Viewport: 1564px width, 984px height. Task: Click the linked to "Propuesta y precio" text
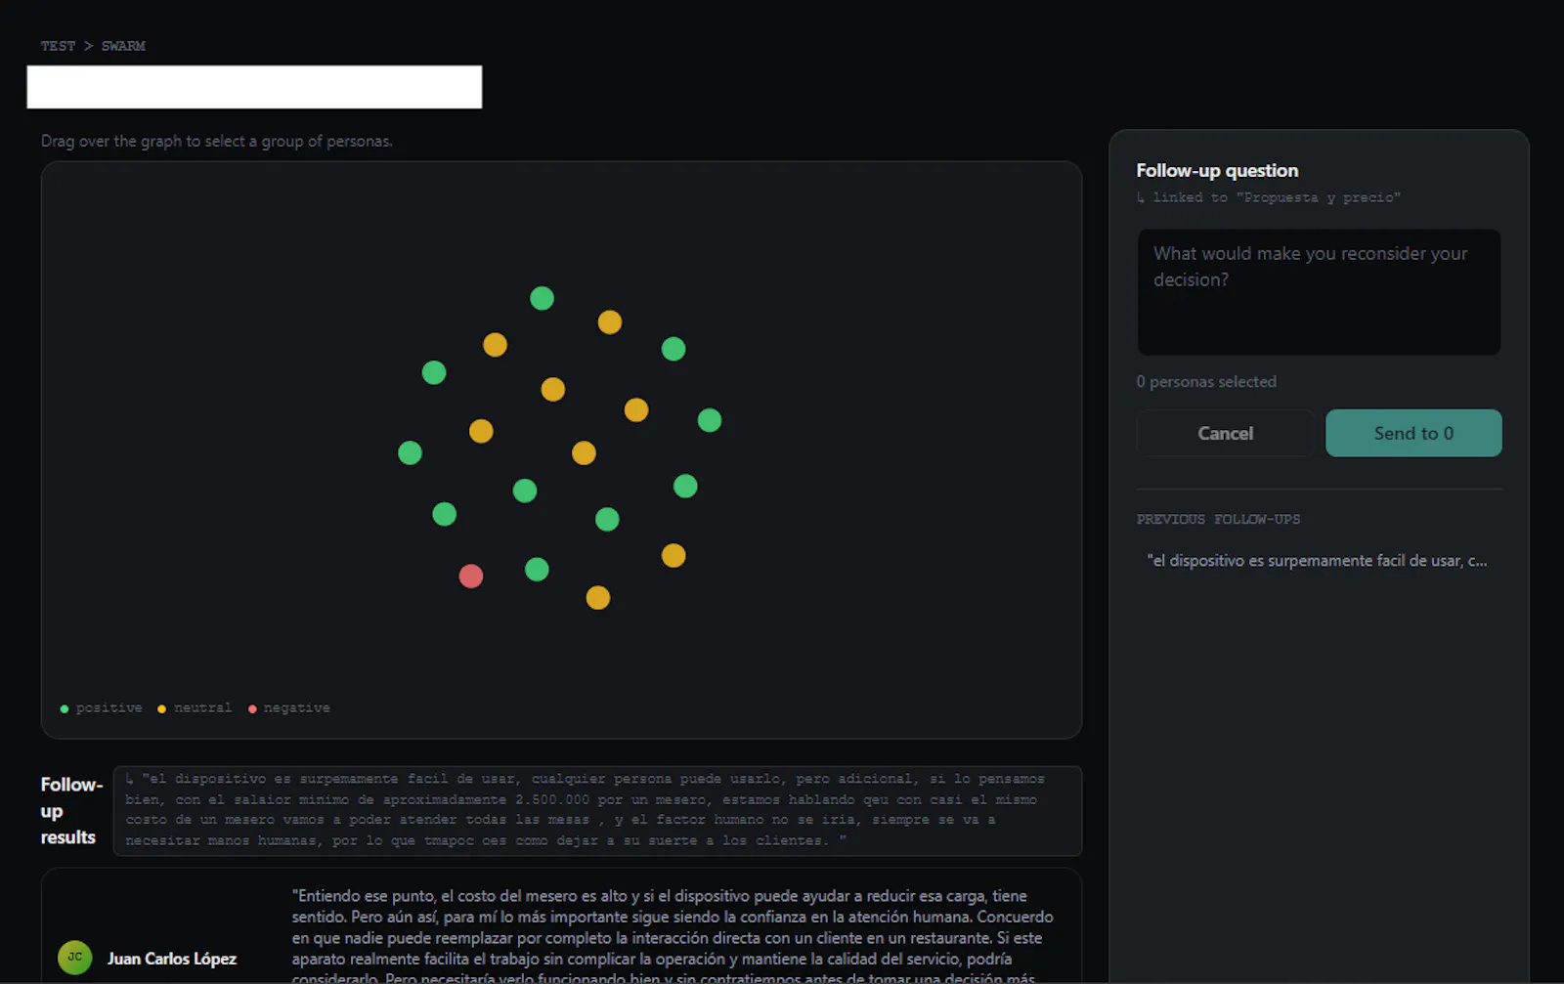point(1269,197)
